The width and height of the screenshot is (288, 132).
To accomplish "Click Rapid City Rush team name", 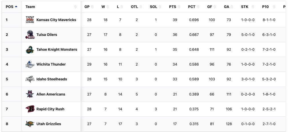I will [x=50, y=109].
